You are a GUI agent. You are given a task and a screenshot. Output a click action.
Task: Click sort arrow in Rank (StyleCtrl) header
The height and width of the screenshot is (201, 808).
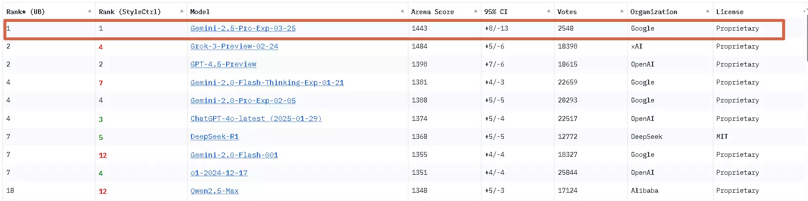182,11
